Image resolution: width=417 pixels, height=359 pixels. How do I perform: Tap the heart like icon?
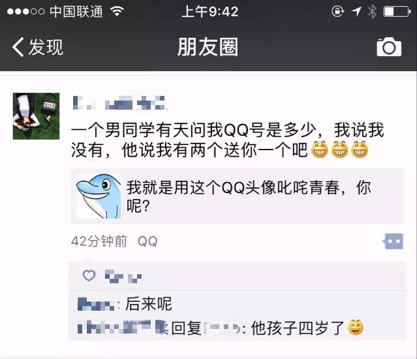point(89,275)
